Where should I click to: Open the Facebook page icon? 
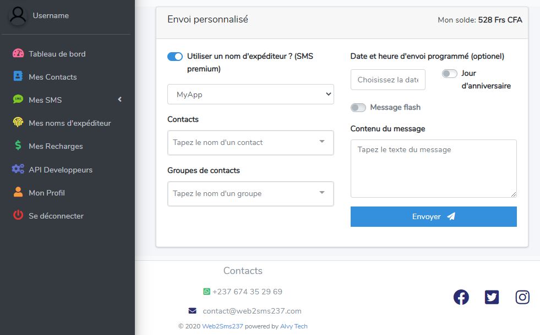click(x=461, y=297)
